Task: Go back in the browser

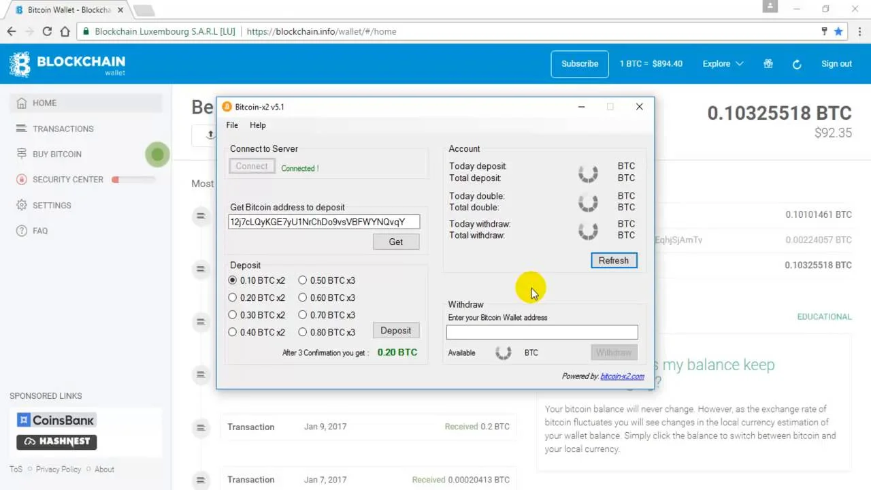Action: (12, 31)
